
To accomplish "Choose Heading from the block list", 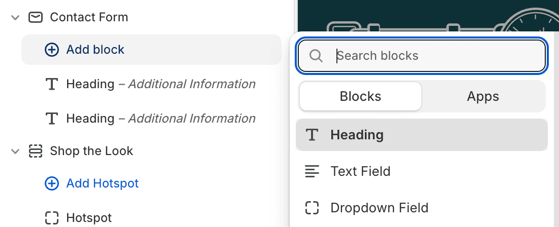I will pos(421,135).
